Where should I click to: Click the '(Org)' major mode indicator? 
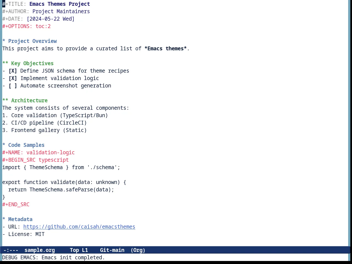click(138, 250)
